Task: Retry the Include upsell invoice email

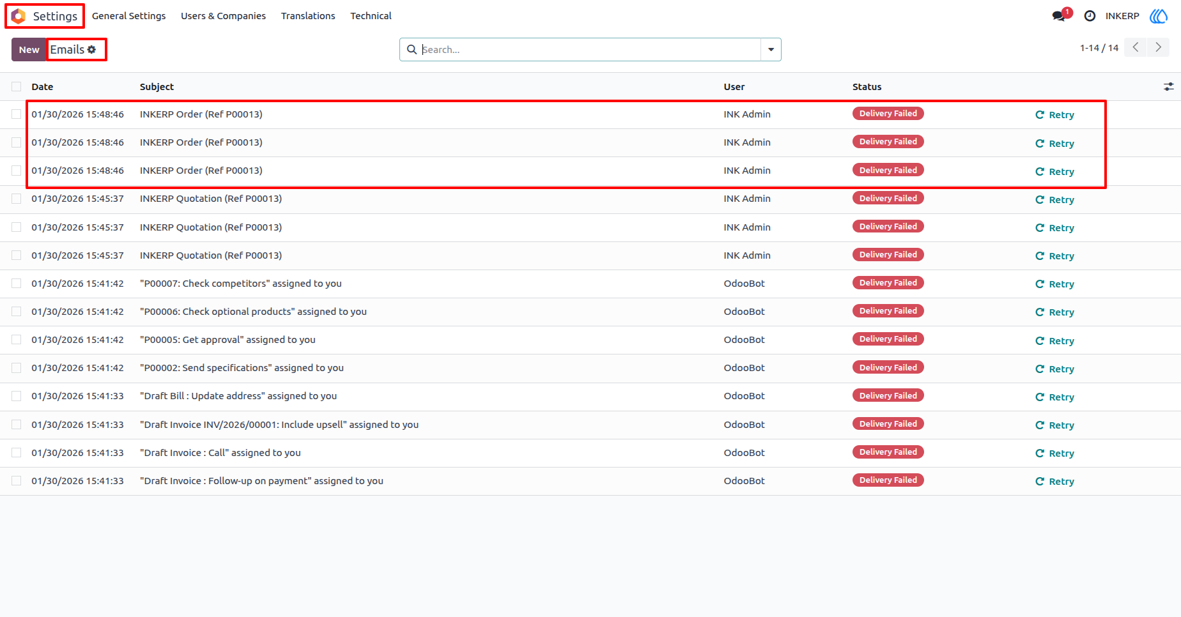Action: pos(1054,425)
